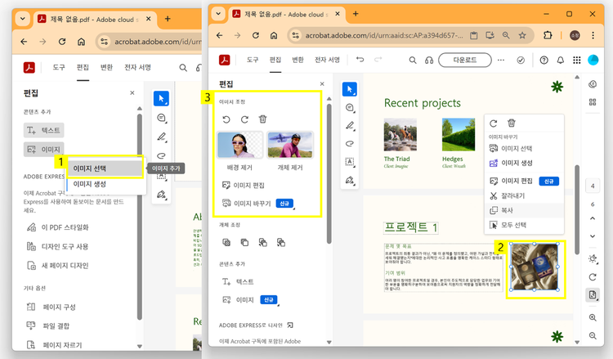Click the 다운로드 button
This screenshot has height=359, width=613.
[x=465, y=60]
